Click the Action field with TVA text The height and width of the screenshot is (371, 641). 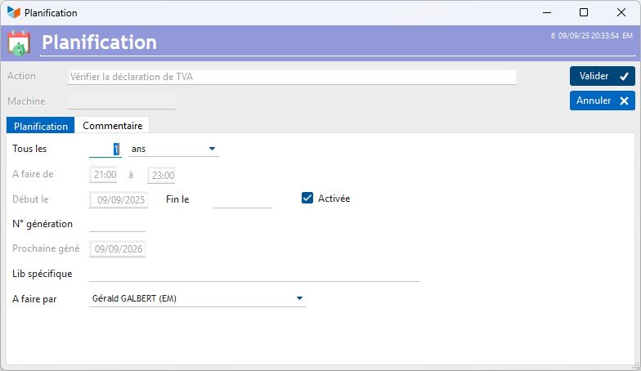pos(291,77)
